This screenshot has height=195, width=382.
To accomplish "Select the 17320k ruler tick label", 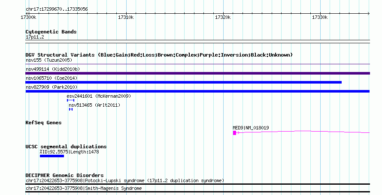I will (223, 17).
